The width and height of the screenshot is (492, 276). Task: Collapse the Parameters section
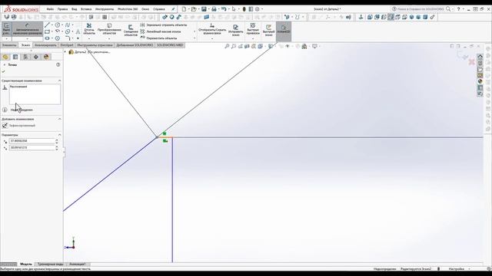60,135
